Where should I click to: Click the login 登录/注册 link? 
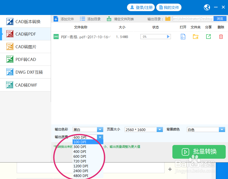click(141, 7)
